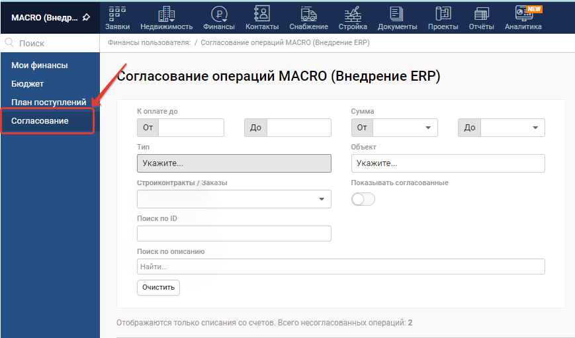
Task: Select Бюджет in sidebar
Action: click(28, 84)
